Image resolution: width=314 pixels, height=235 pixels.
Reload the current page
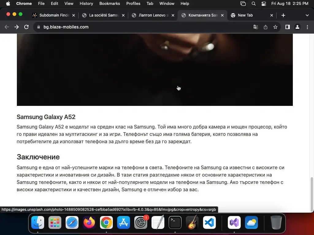[x=26, y=27]
